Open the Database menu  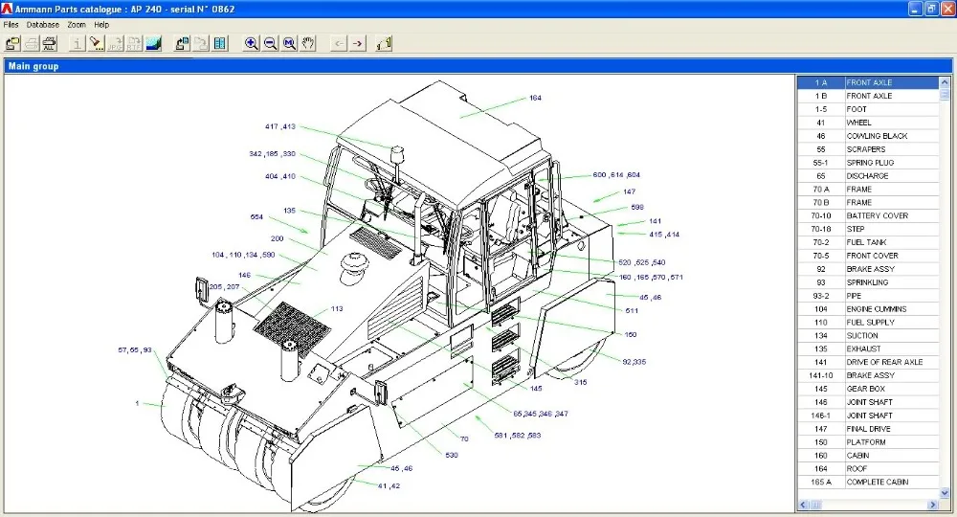coord(43,25)
